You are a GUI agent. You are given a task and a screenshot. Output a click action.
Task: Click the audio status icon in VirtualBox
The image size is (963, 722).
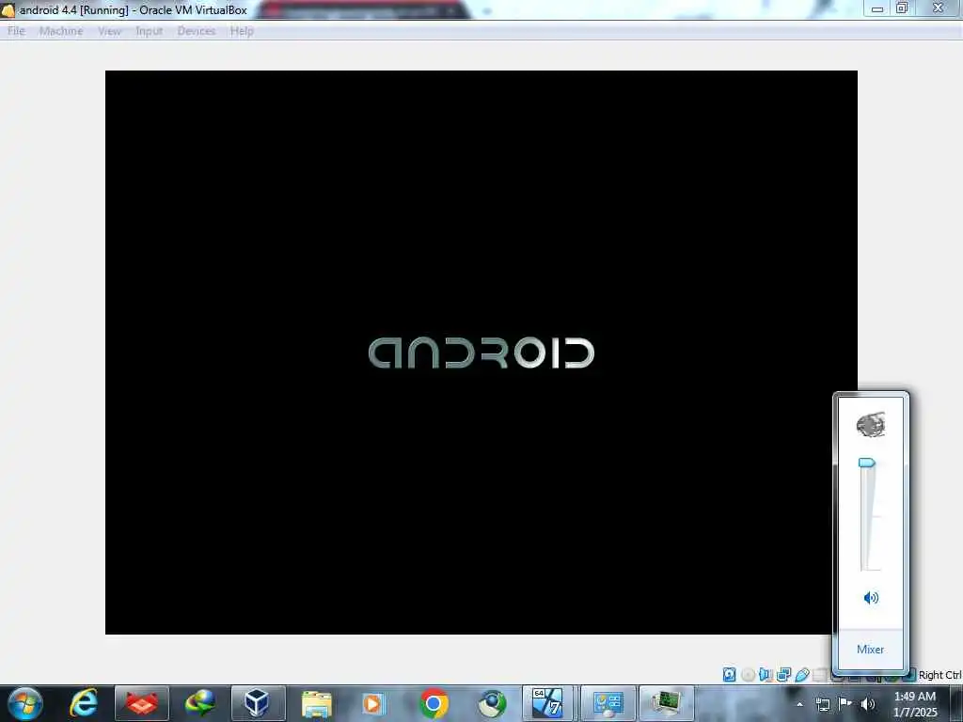point(766,675)
